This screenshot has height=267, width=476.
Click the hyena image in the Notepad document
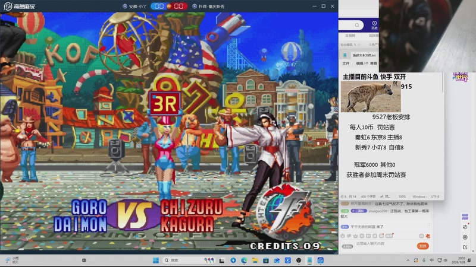(x=371, y=97)
